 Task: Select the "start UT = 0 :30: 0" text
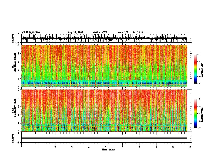click(131, 32)
